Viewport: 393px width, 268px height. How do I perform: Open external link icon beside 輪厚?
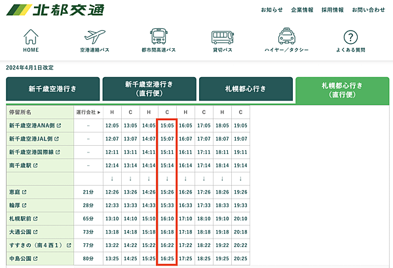24,205
